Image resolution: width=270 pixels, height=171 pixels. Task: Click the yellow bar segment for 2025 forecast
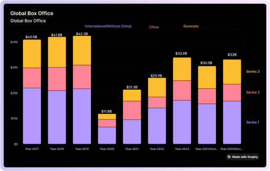point(232,72)
